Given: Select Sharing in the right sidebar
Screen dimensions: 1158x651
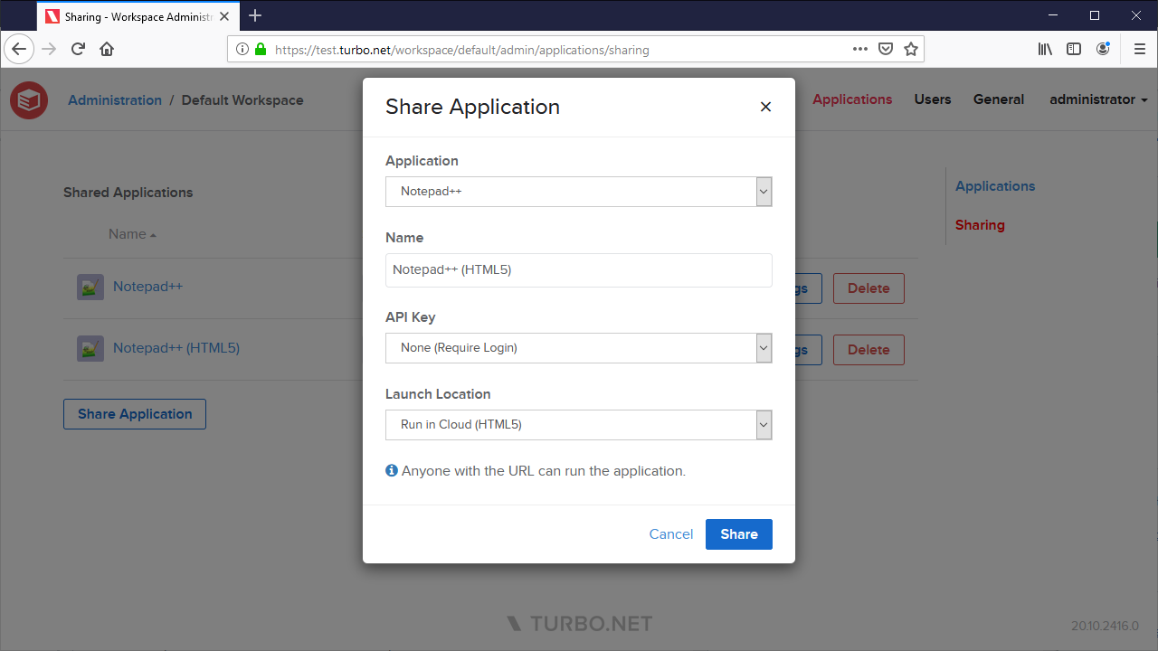Looking at the screenshot, I should click(x=980, y=224).
